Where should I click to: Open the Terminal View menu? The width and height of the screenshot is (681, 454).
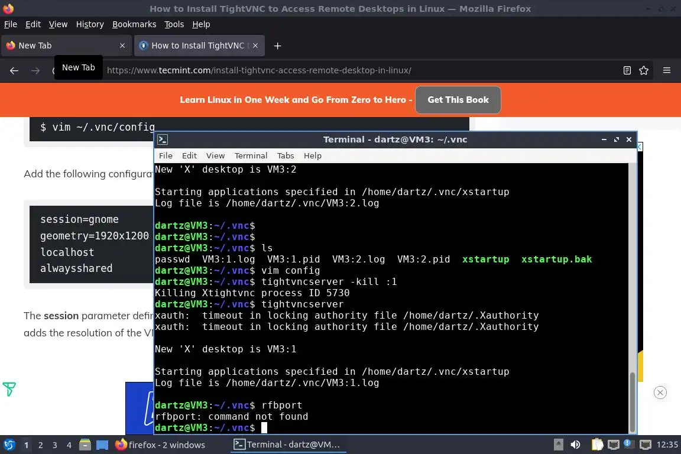tap(215, 155)
